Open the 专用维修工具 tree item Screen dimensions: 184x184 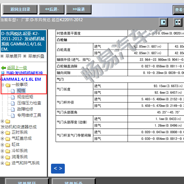click(x=29, y=115)
